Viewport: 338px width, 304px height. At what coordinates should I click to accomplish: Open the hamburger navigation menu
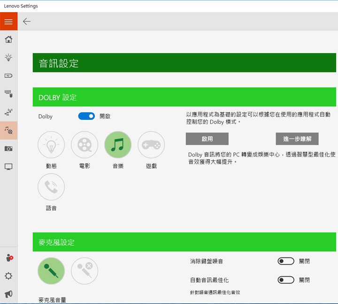[8, 22]
